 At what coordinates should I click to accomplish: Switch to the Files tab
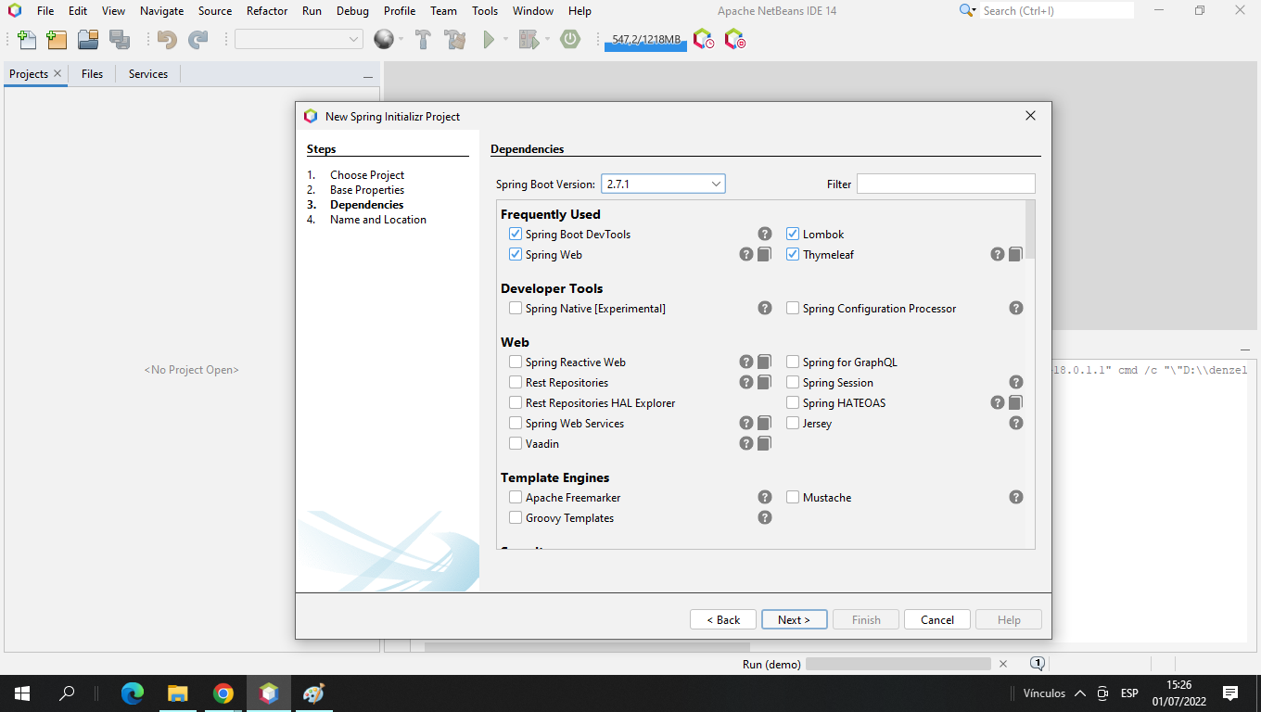click(92, 74)
